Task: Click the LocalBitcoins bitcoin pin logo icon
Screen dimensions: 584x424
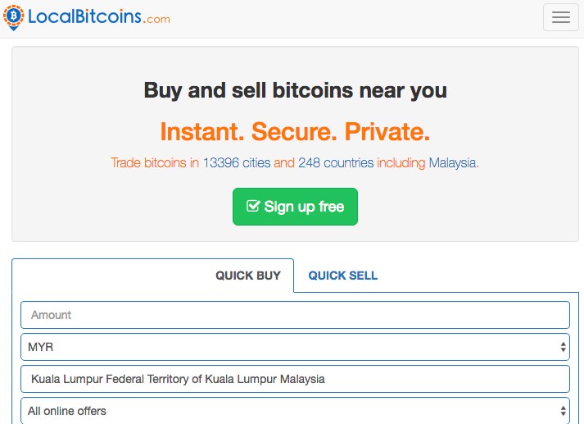Action: 13,17
